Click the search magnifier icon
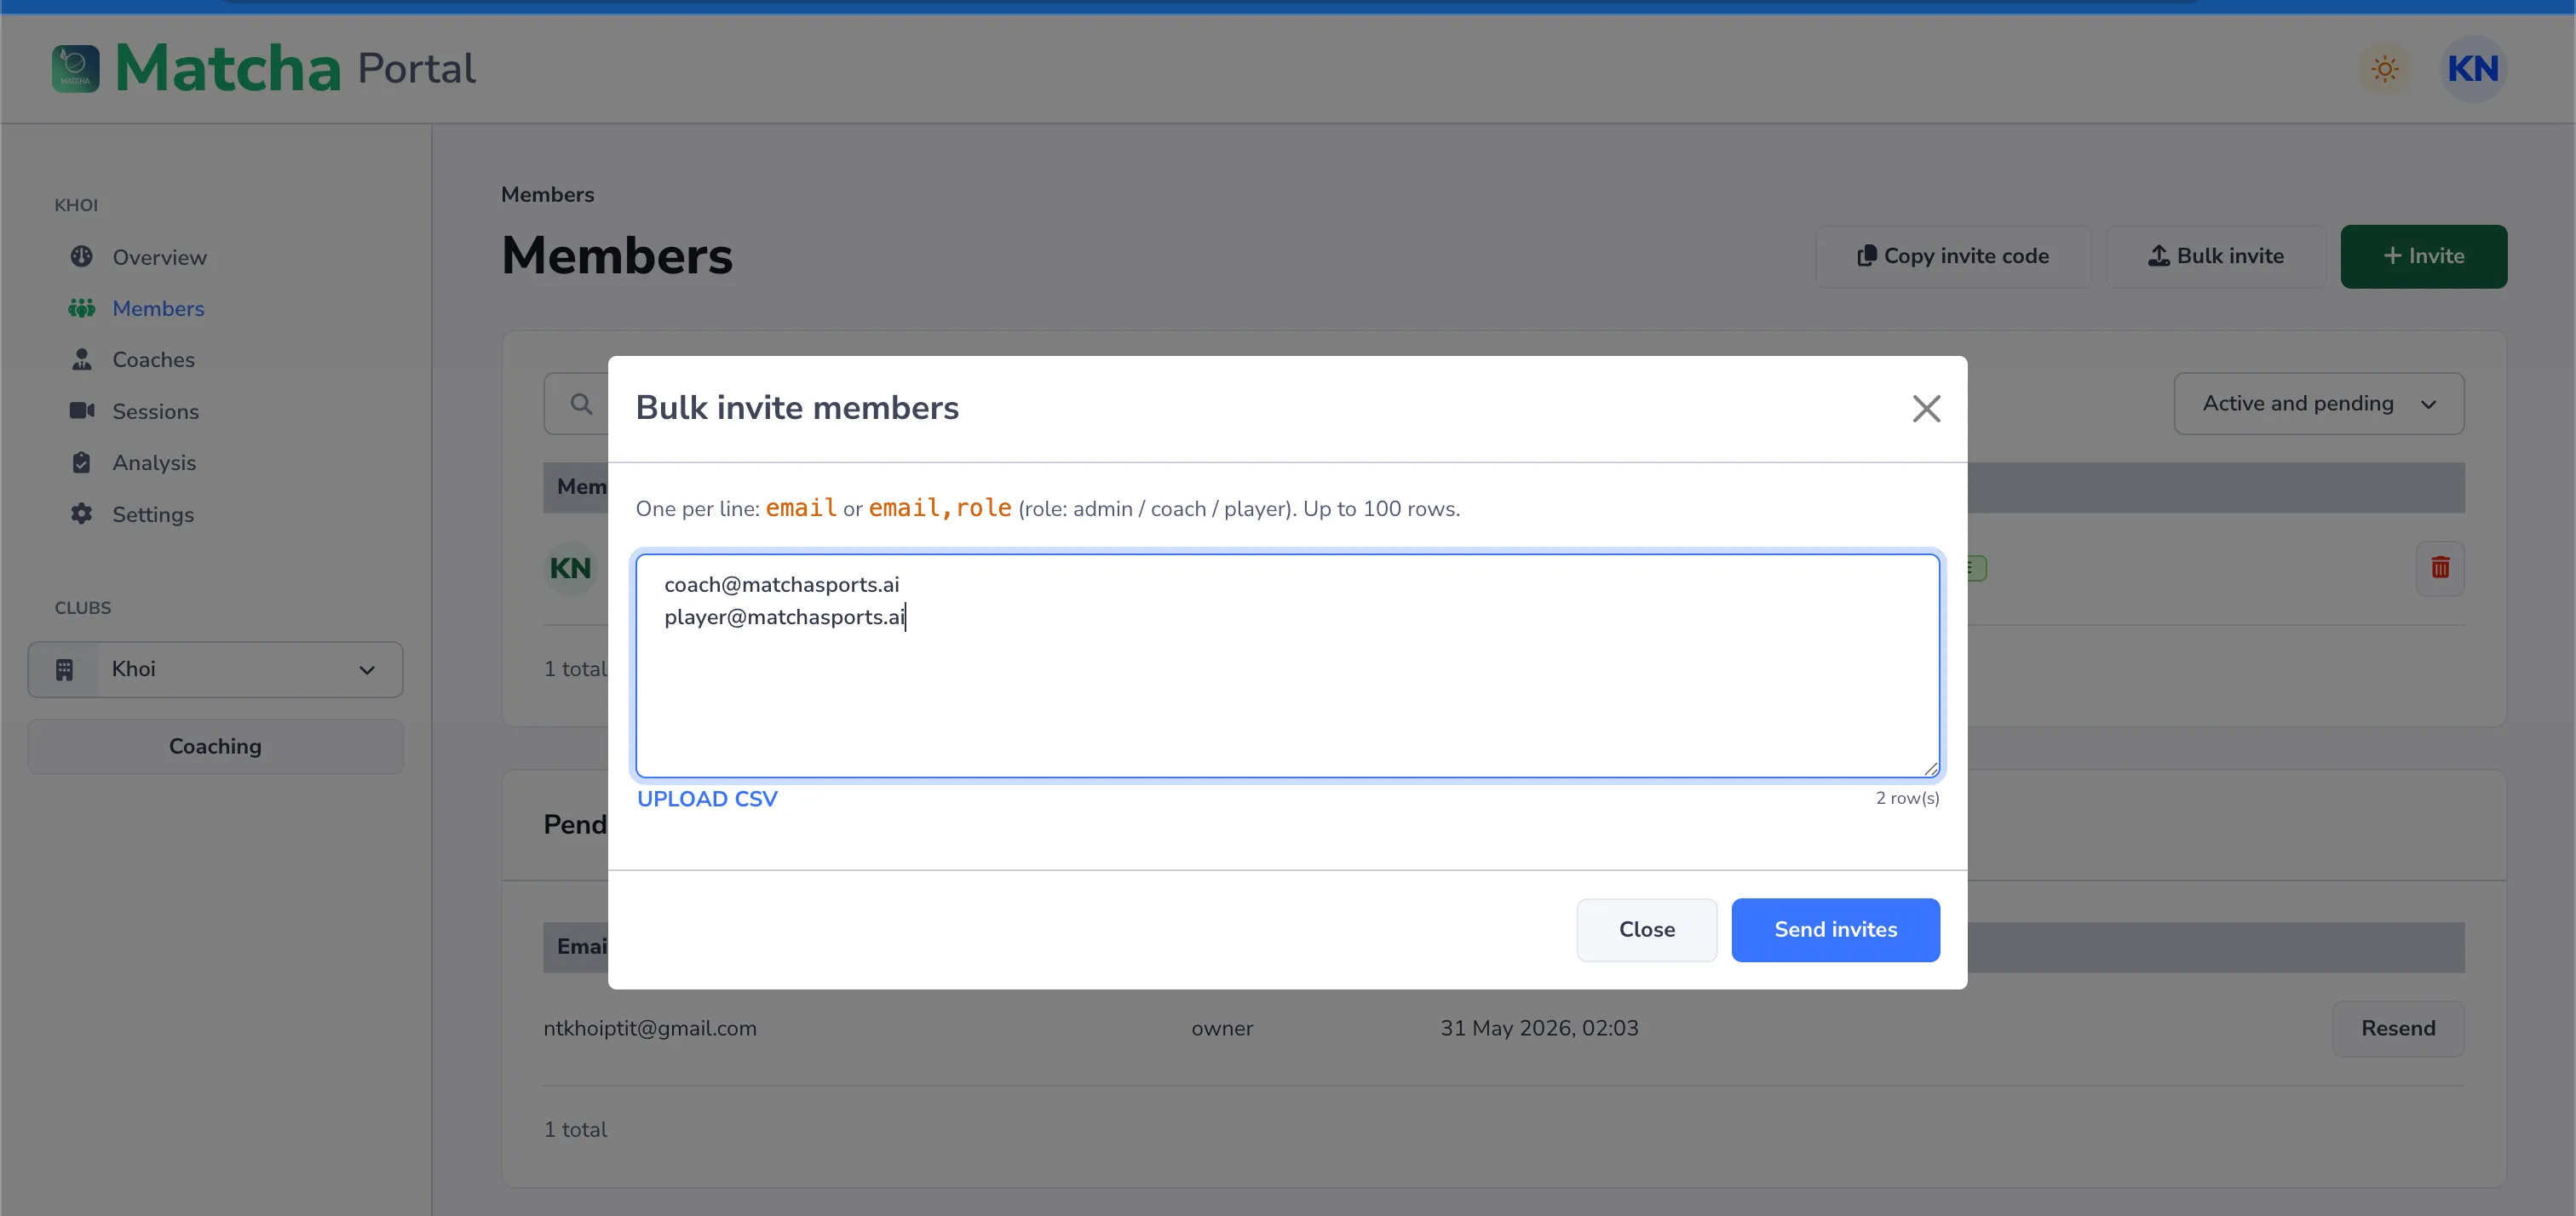Screen dimensions: 2576x1216 pyautogui.click(x=581, y=404)
